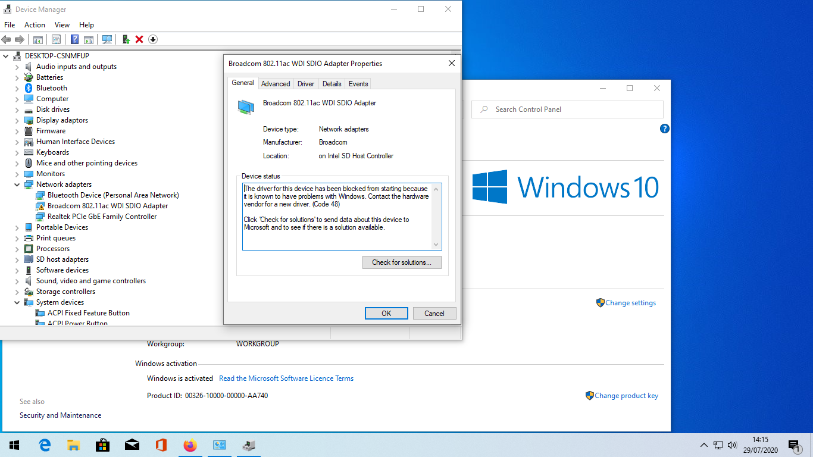Image resolution: width=813 pixels, height=457 pixels.
Task: Switch to the Advanced tab
Action: 276,84
